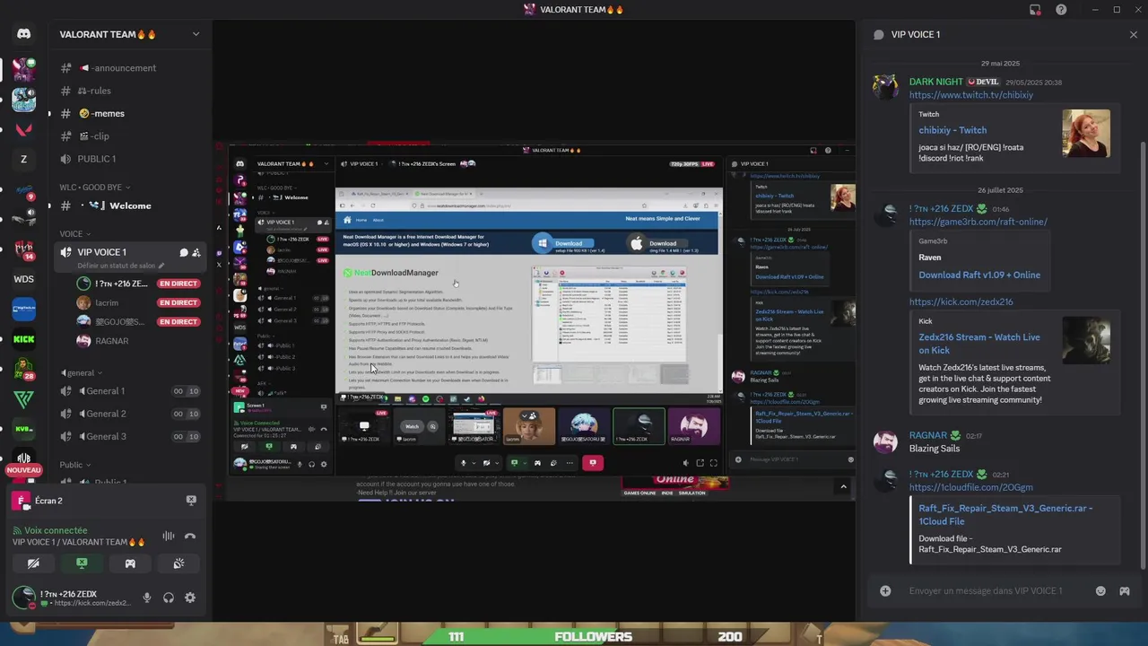Click invite icon on VIP VOICE 1 channel
Screen dimensions: 1148x646
point(196,253)
